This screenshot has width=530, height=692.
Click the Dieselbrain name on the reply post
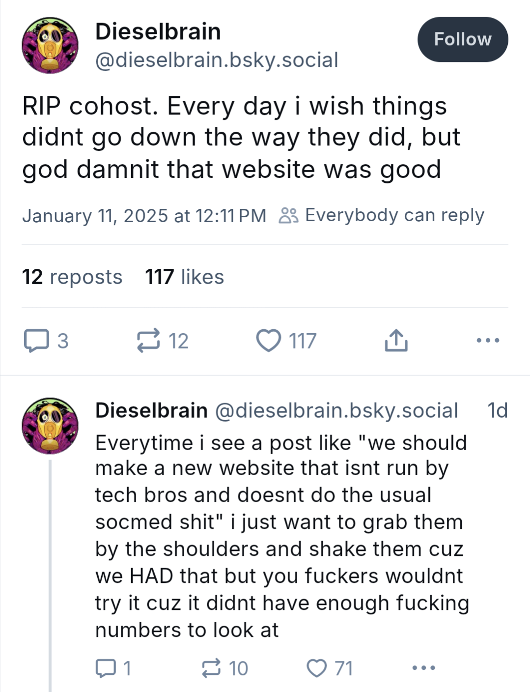(x=151, y=410)
